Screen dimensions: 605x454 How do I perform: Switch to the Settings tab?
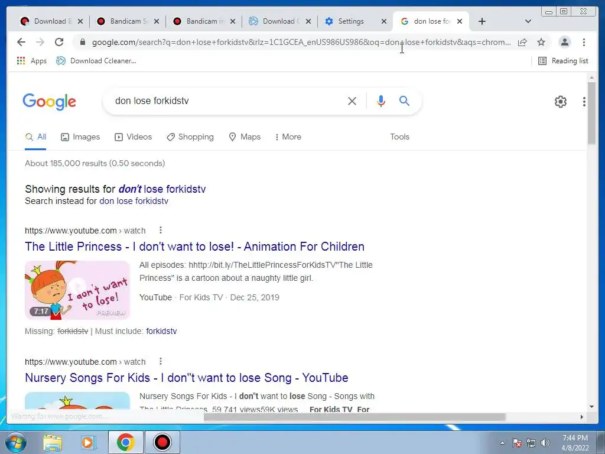click(x=350, y=21)
